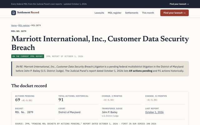Screen dimensions: 200x125
Task: Click the Change, 3 months label
Action: click(112, 96)
